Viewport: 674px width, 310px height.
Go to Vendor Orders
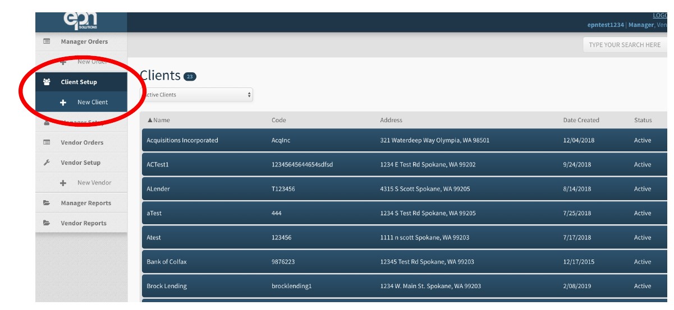pos(81,142)
